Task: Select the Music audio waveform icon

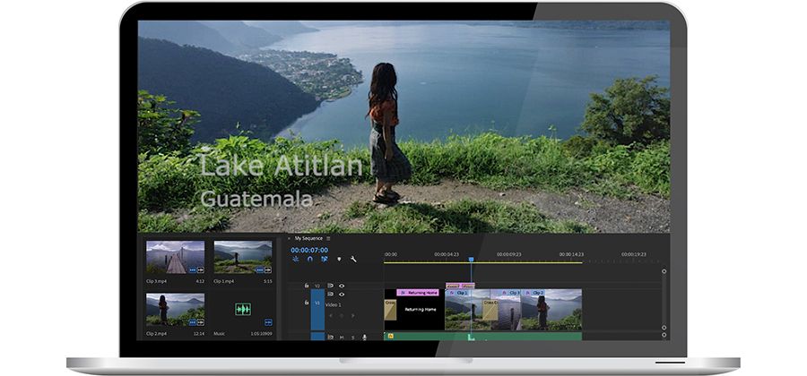Action: pyautogui.click(x=242, y=309)
